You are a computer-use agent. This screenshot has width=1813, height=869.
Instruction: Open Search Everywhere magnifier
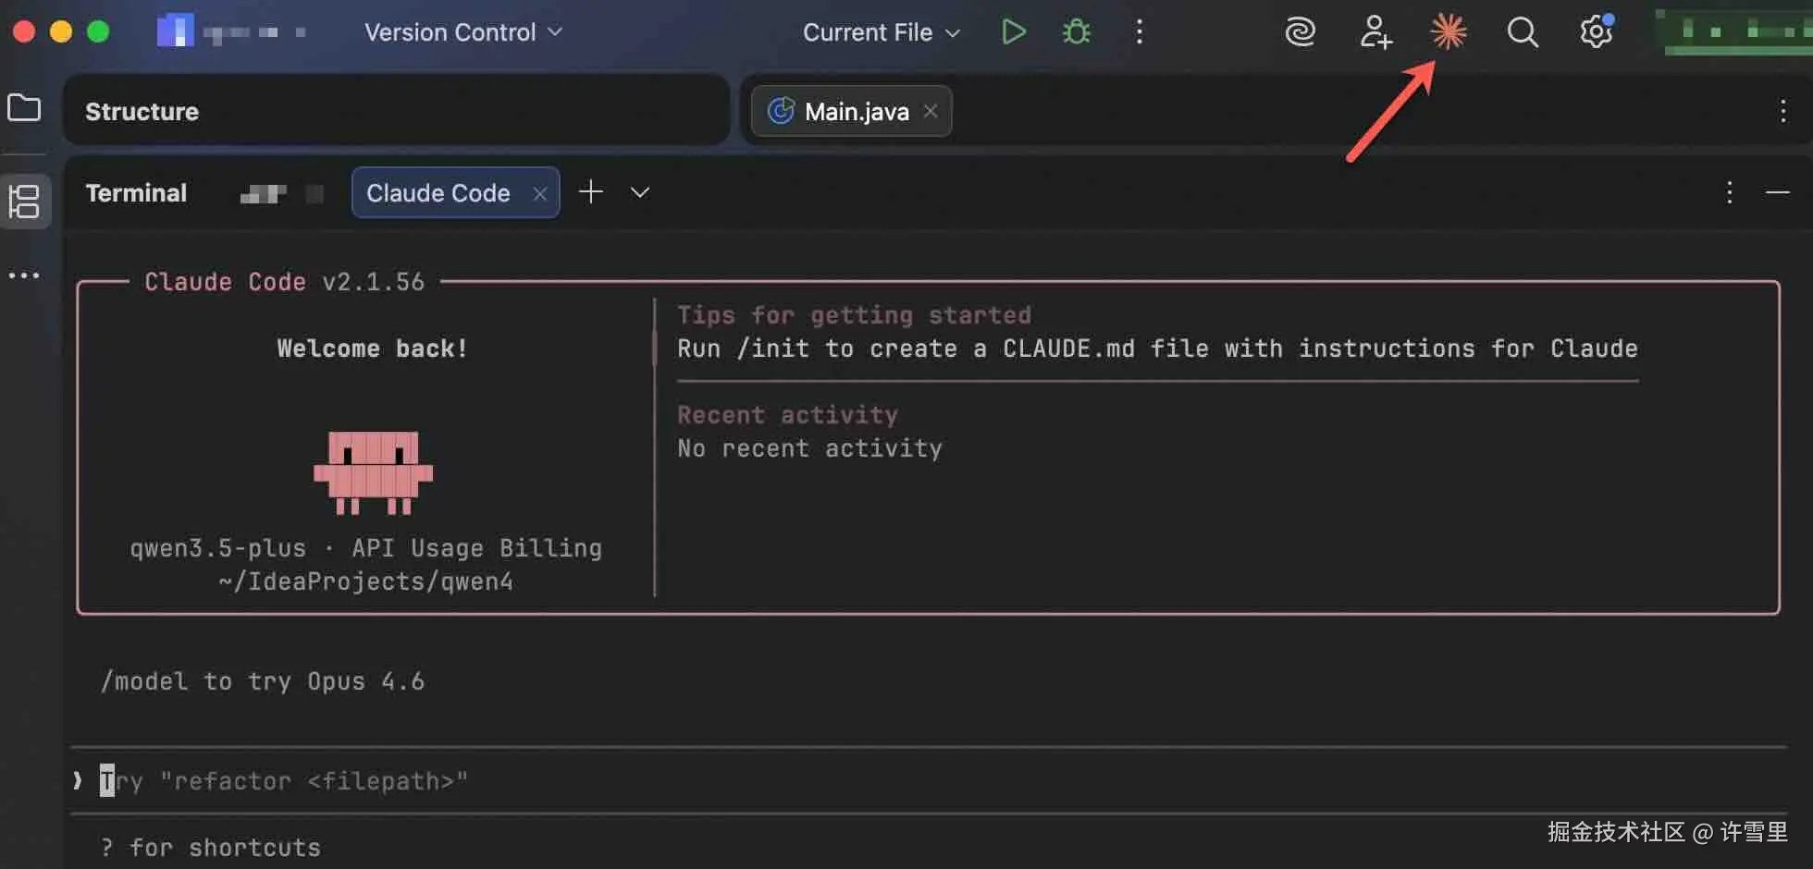(1523, 32)
